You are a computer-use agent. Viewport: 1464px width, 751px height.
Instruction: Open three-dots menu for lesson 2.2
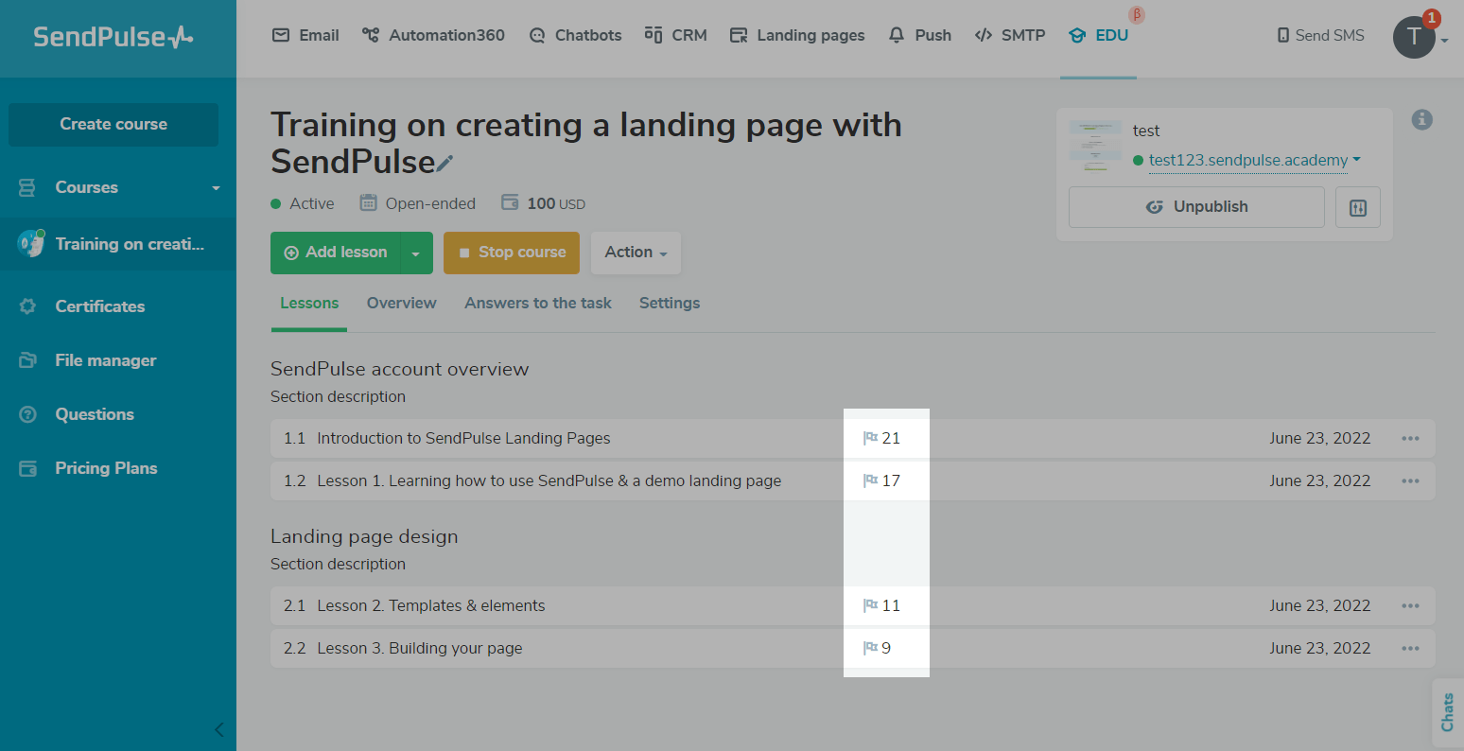[1410, 649]
